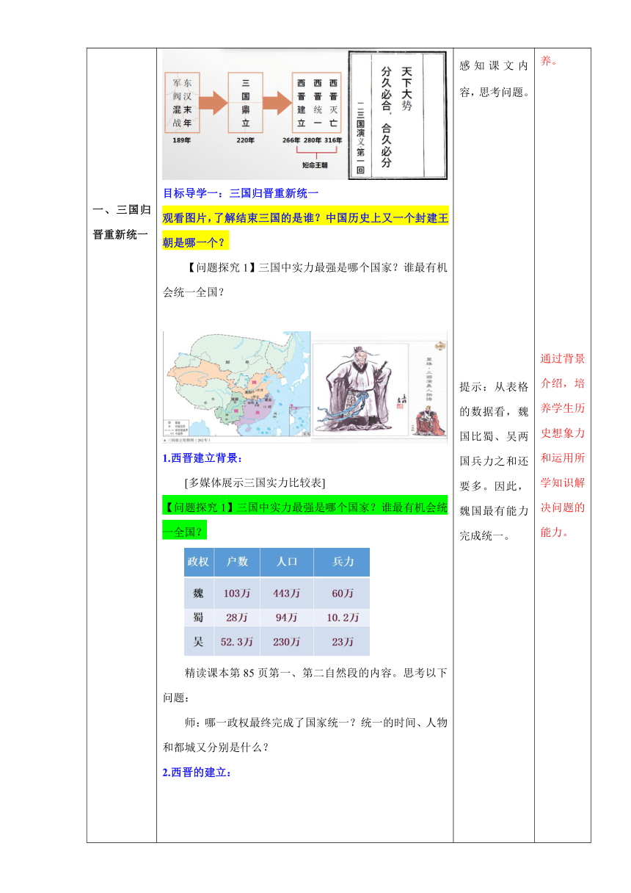
Task: Click the 吴 row label in the table
Action: click(198, 641)
